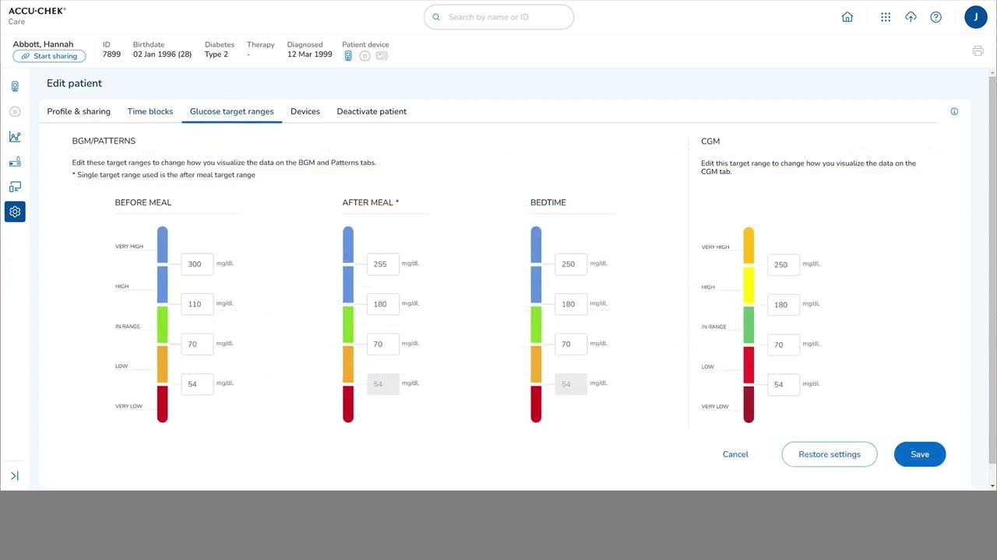997x560 pixels.
Task: Cancel the target range edits
Action: [735, 454]
